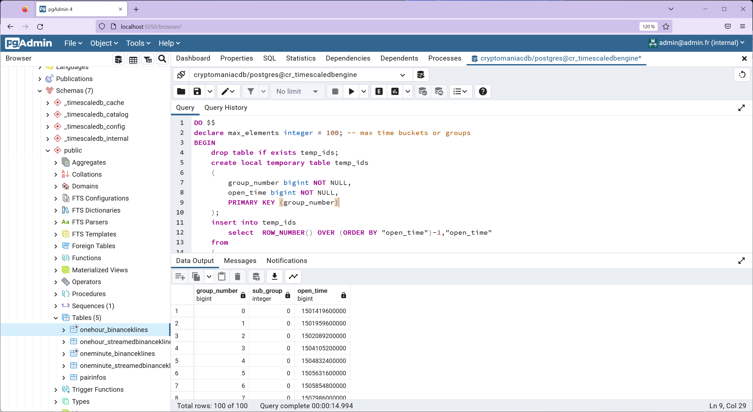This screenshot has width=753, height=412.
Task: Save the query with the floppy disk icon
Action: click(197, 91)
